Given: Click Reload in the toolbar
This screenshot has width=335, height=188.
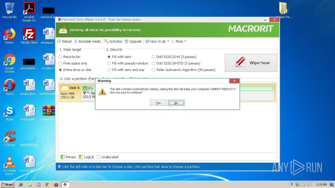Looking at the screenshot, I should click(64, 41).
